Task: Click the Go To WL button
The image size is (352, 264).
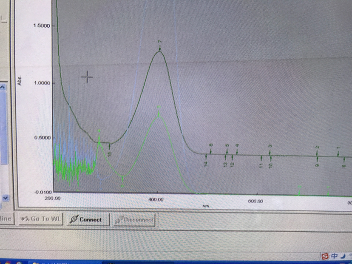Action: [x=40, y=219]
